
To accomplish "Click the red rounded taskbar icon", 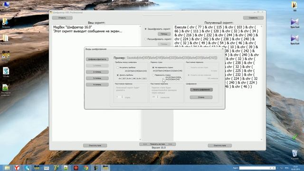I will pos(76,168).
